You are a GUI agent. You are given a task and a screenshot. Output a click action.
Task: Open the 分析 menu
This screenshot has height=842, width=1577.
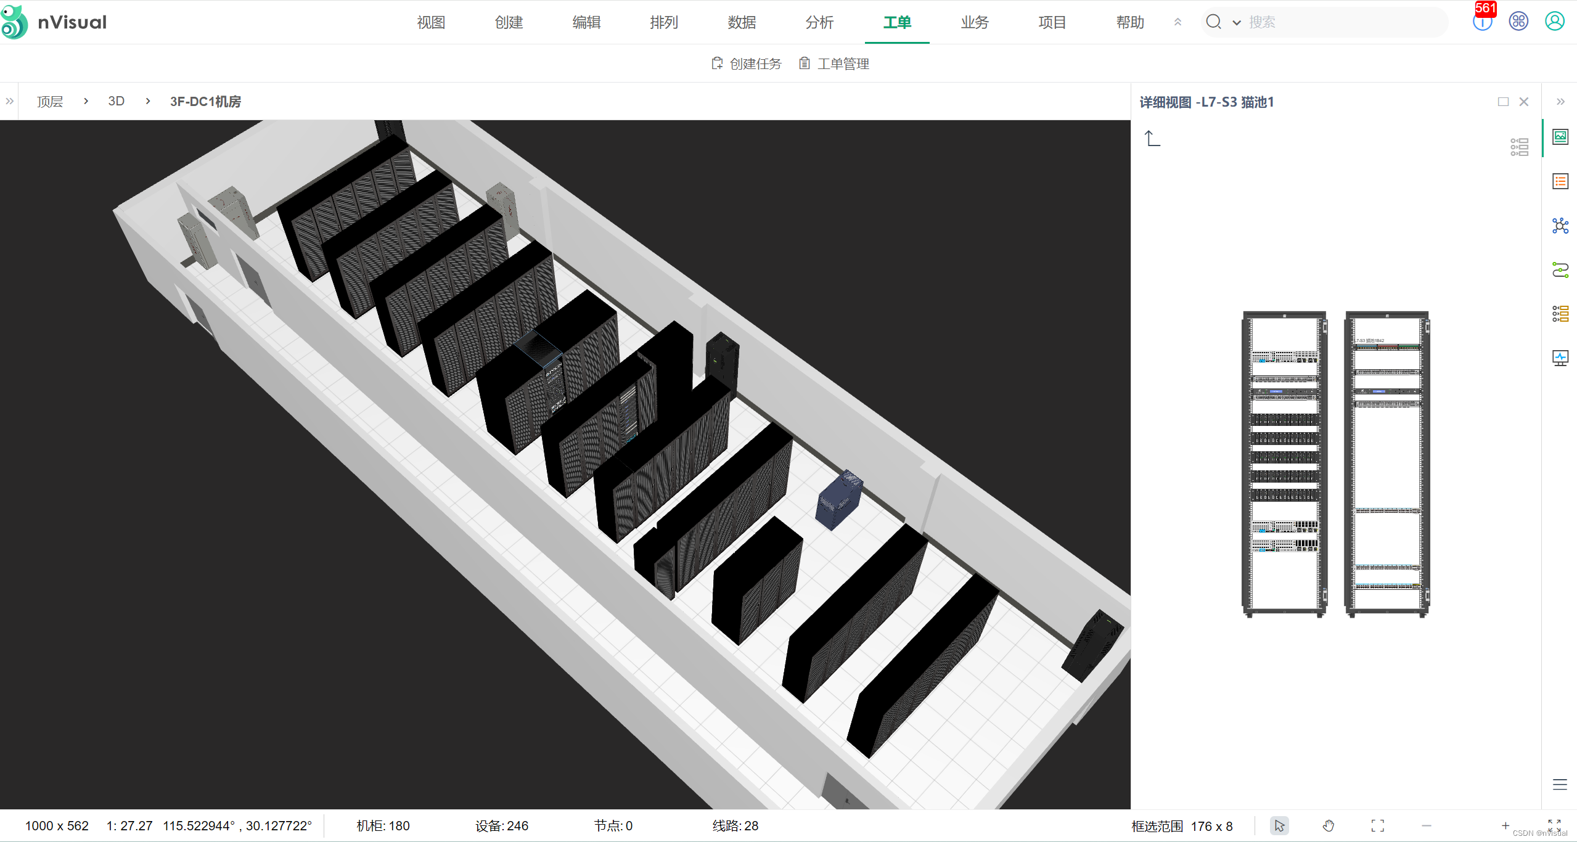[x=819, y=23]
